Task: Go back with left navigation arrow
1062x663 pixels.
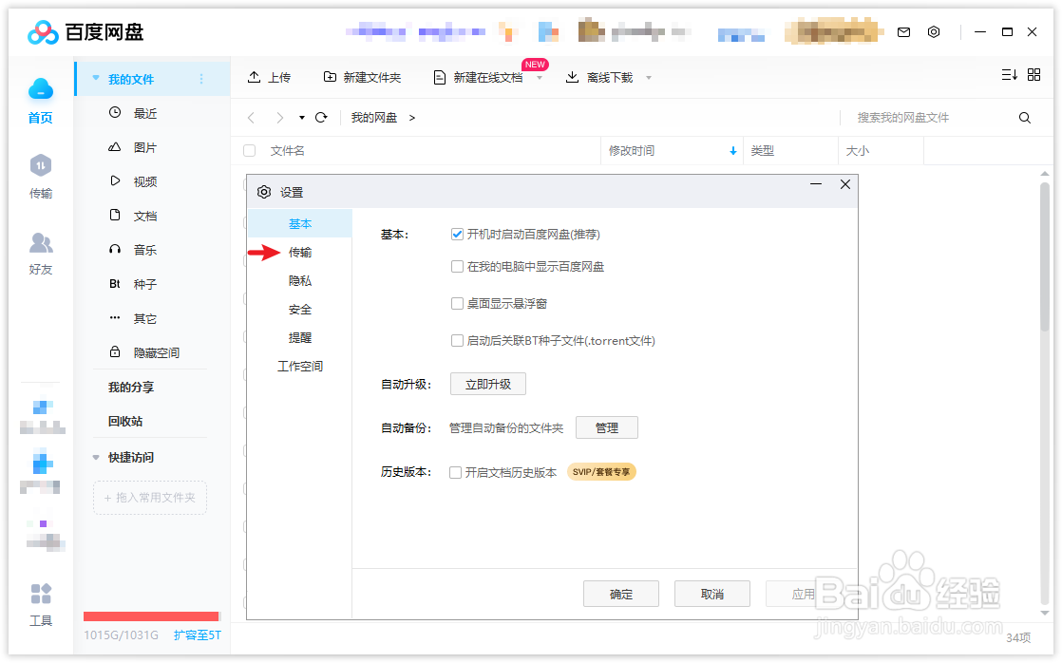Action: [252, 118]
